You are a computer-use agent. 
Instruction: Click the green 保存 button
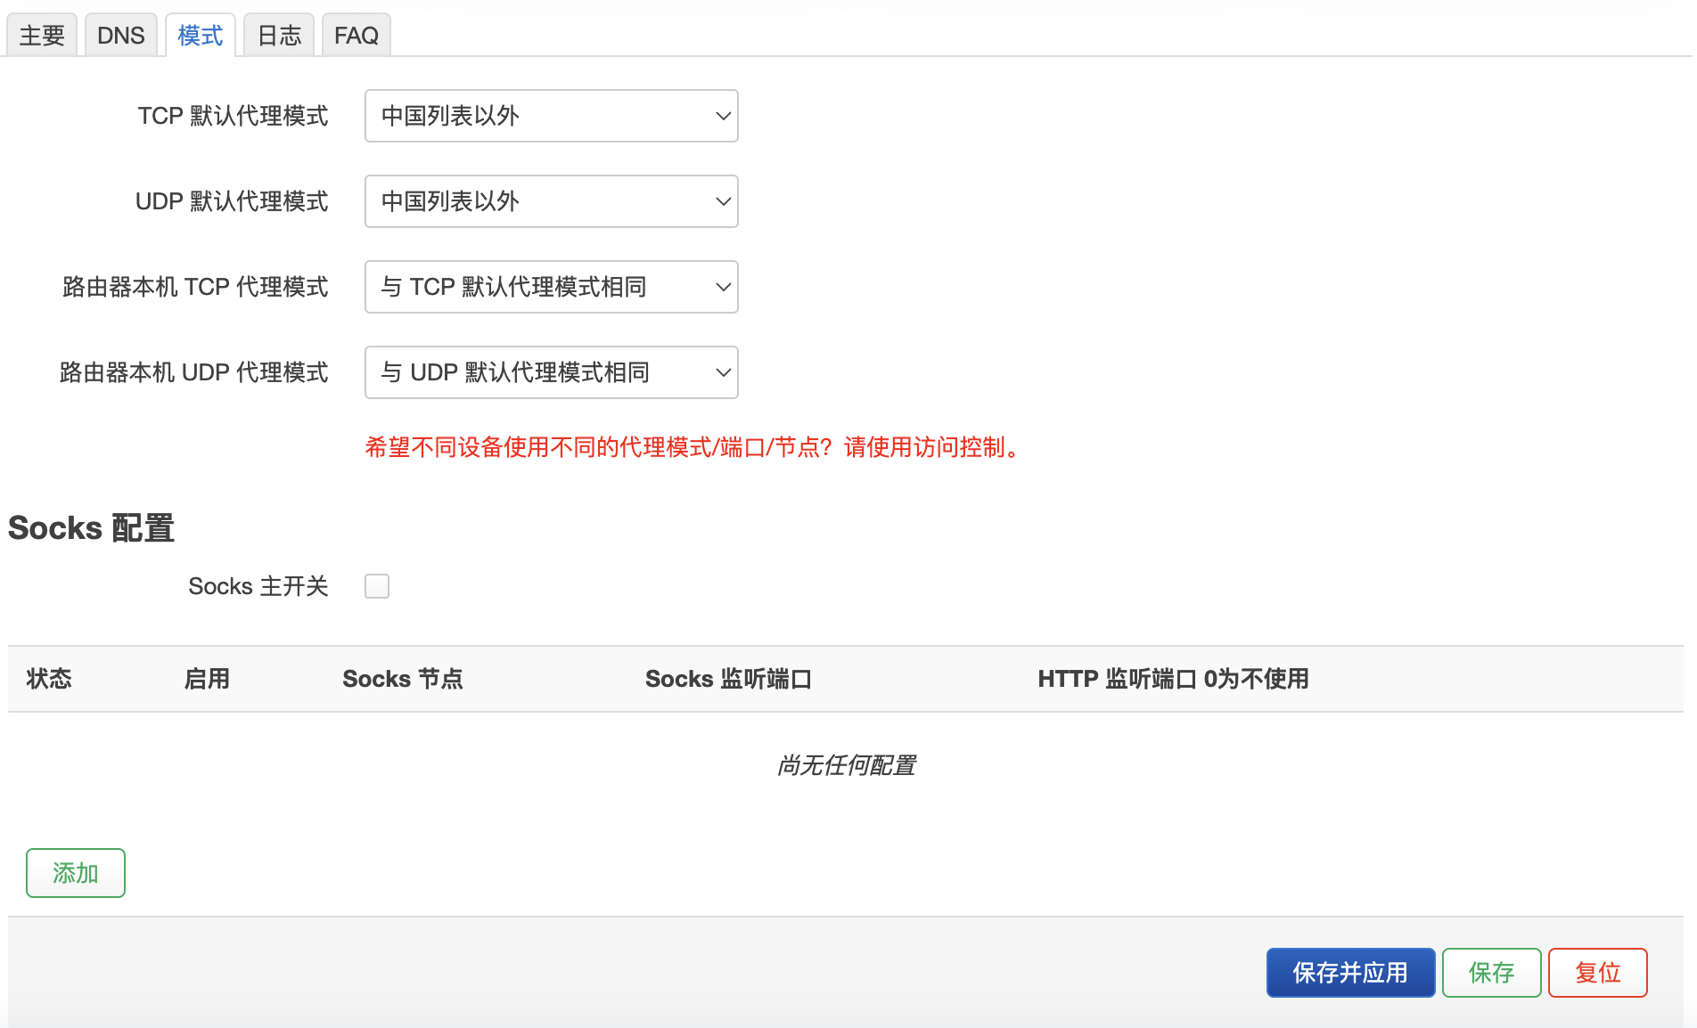[x=1492, y=973]
